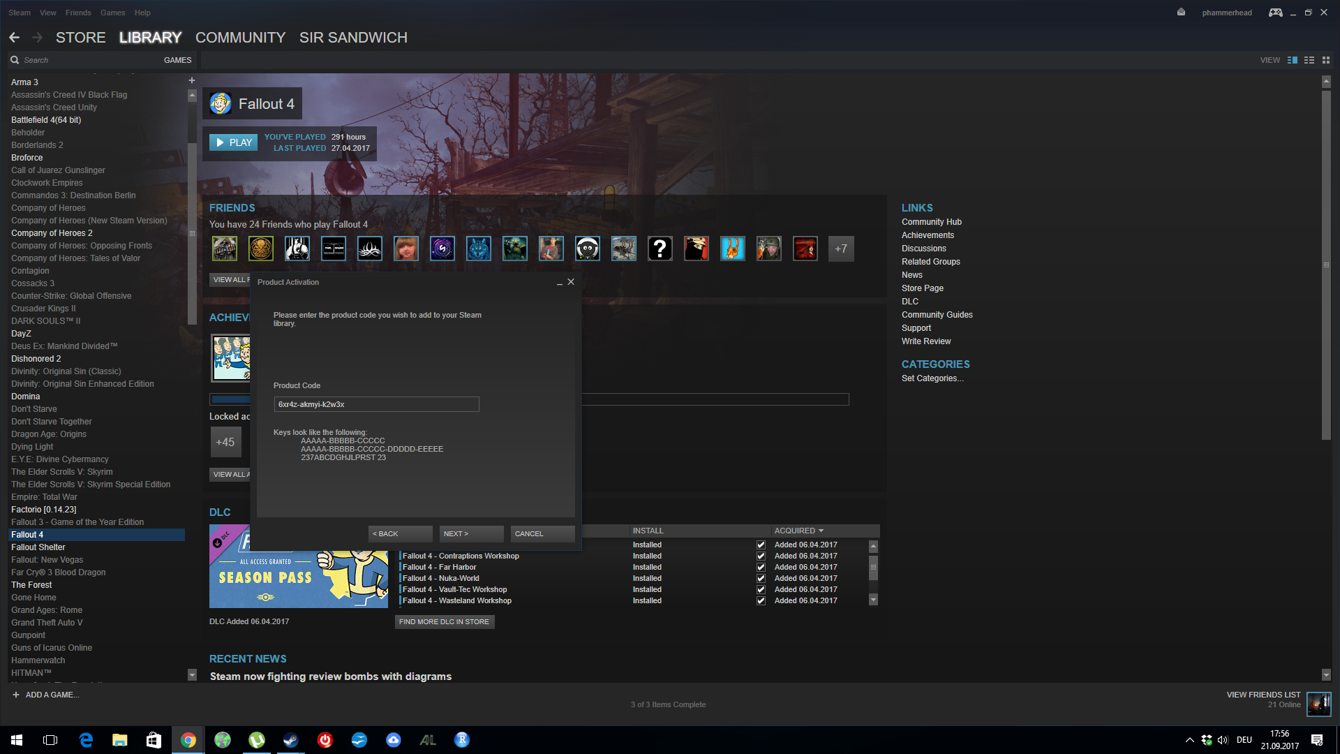Click the DLC list scroll down arrow
This screenshot has height=754, width=1340.
click(x=873, y=600)
